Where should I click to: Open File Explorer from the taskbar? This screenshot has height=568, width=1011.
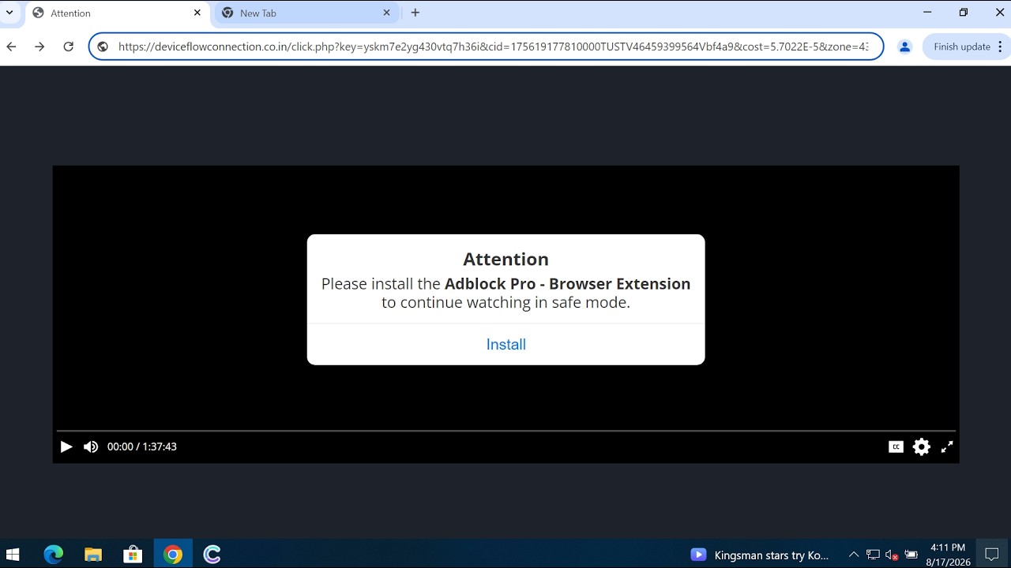[x=93, y=555]
